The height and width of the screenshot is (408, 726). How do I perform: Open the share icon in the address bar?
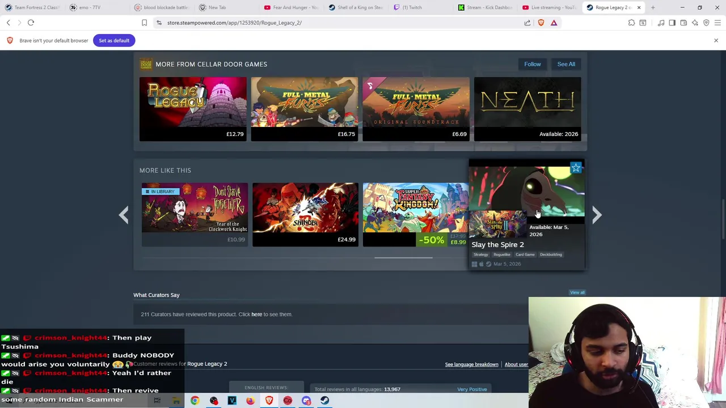tap(527, 23)
